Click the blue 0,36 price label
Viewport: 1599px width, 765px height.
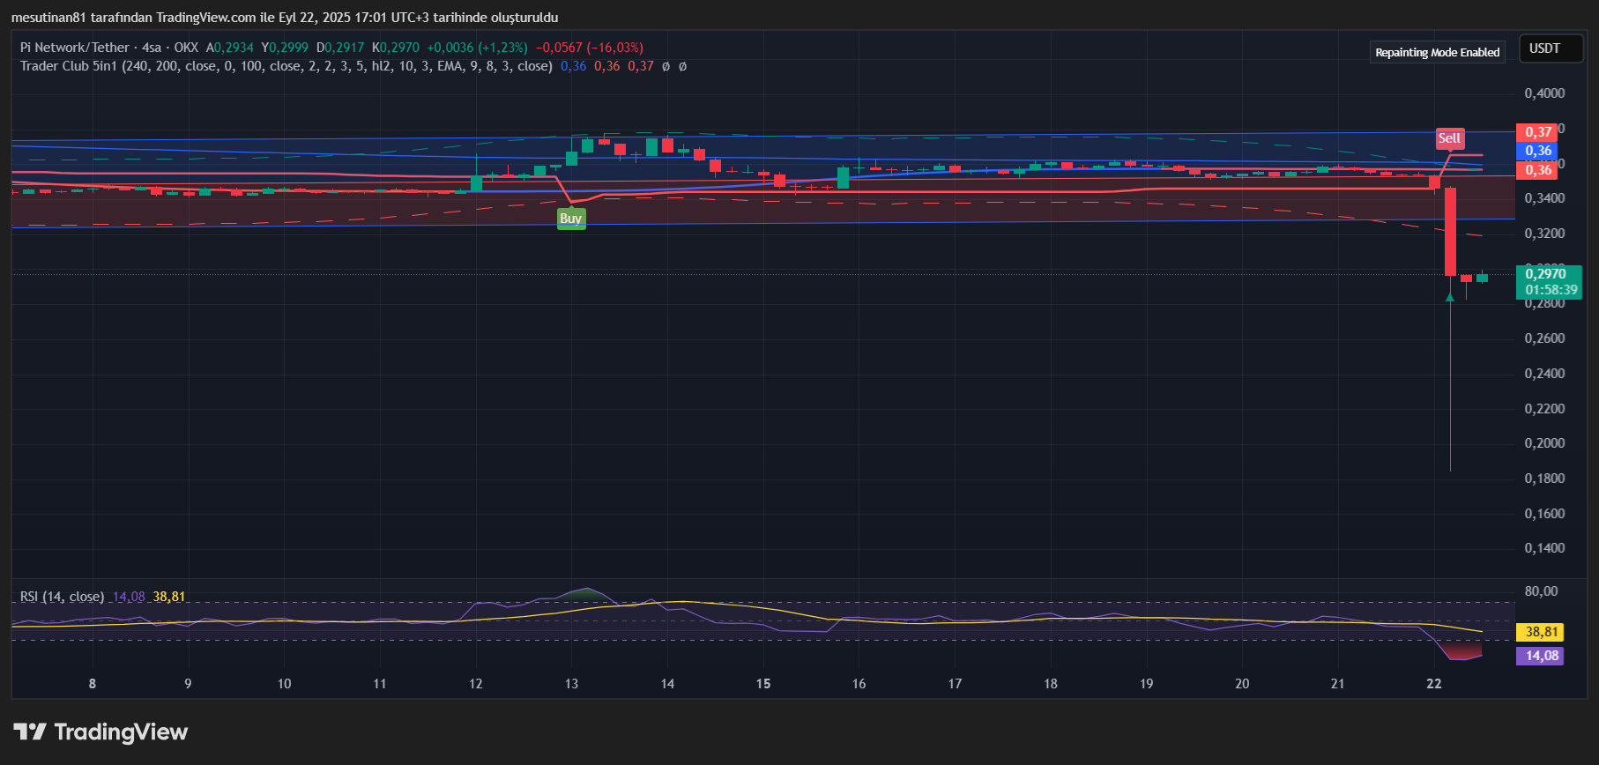pyautogui.click(x=1538, y=151)
